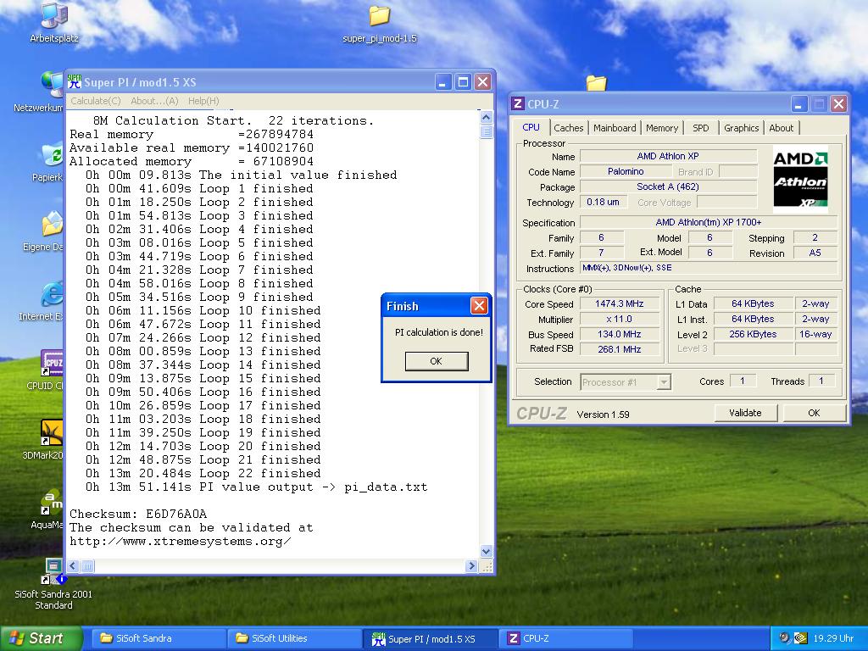Expand the Processor #1 selection dropdown
This screenshot has width=868, height=651.
tap(664, 382)
